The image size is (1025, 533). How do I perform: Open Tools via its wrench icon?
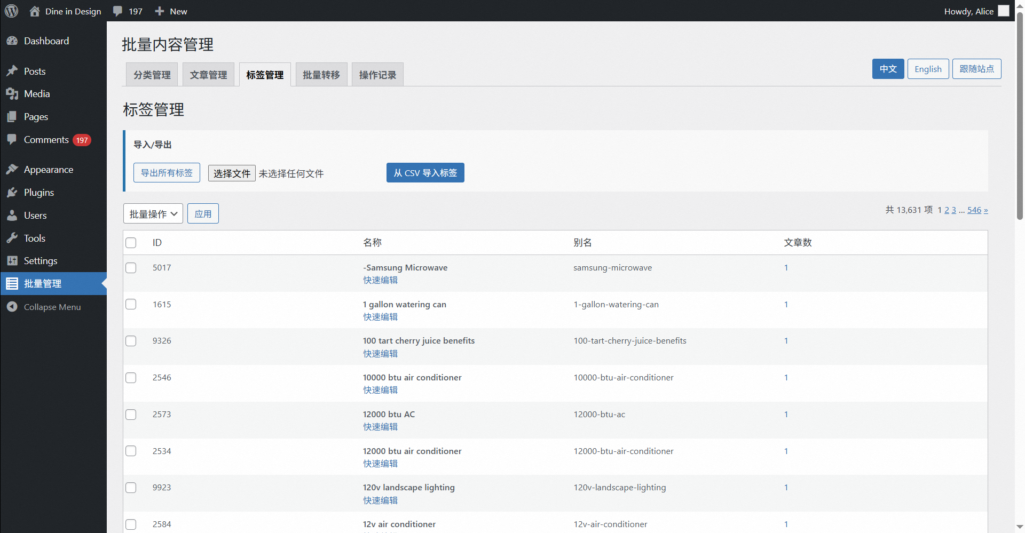click(12, 238)
